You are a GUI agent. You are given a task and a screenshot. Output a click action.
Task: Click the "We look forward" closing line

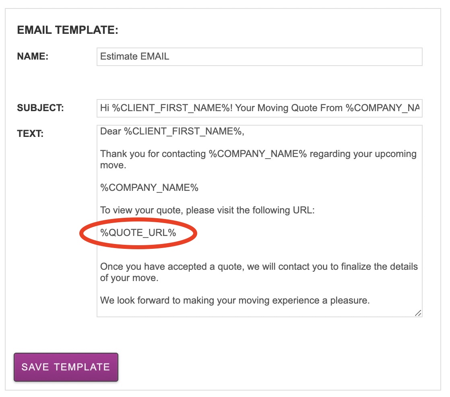pos(235,300)
